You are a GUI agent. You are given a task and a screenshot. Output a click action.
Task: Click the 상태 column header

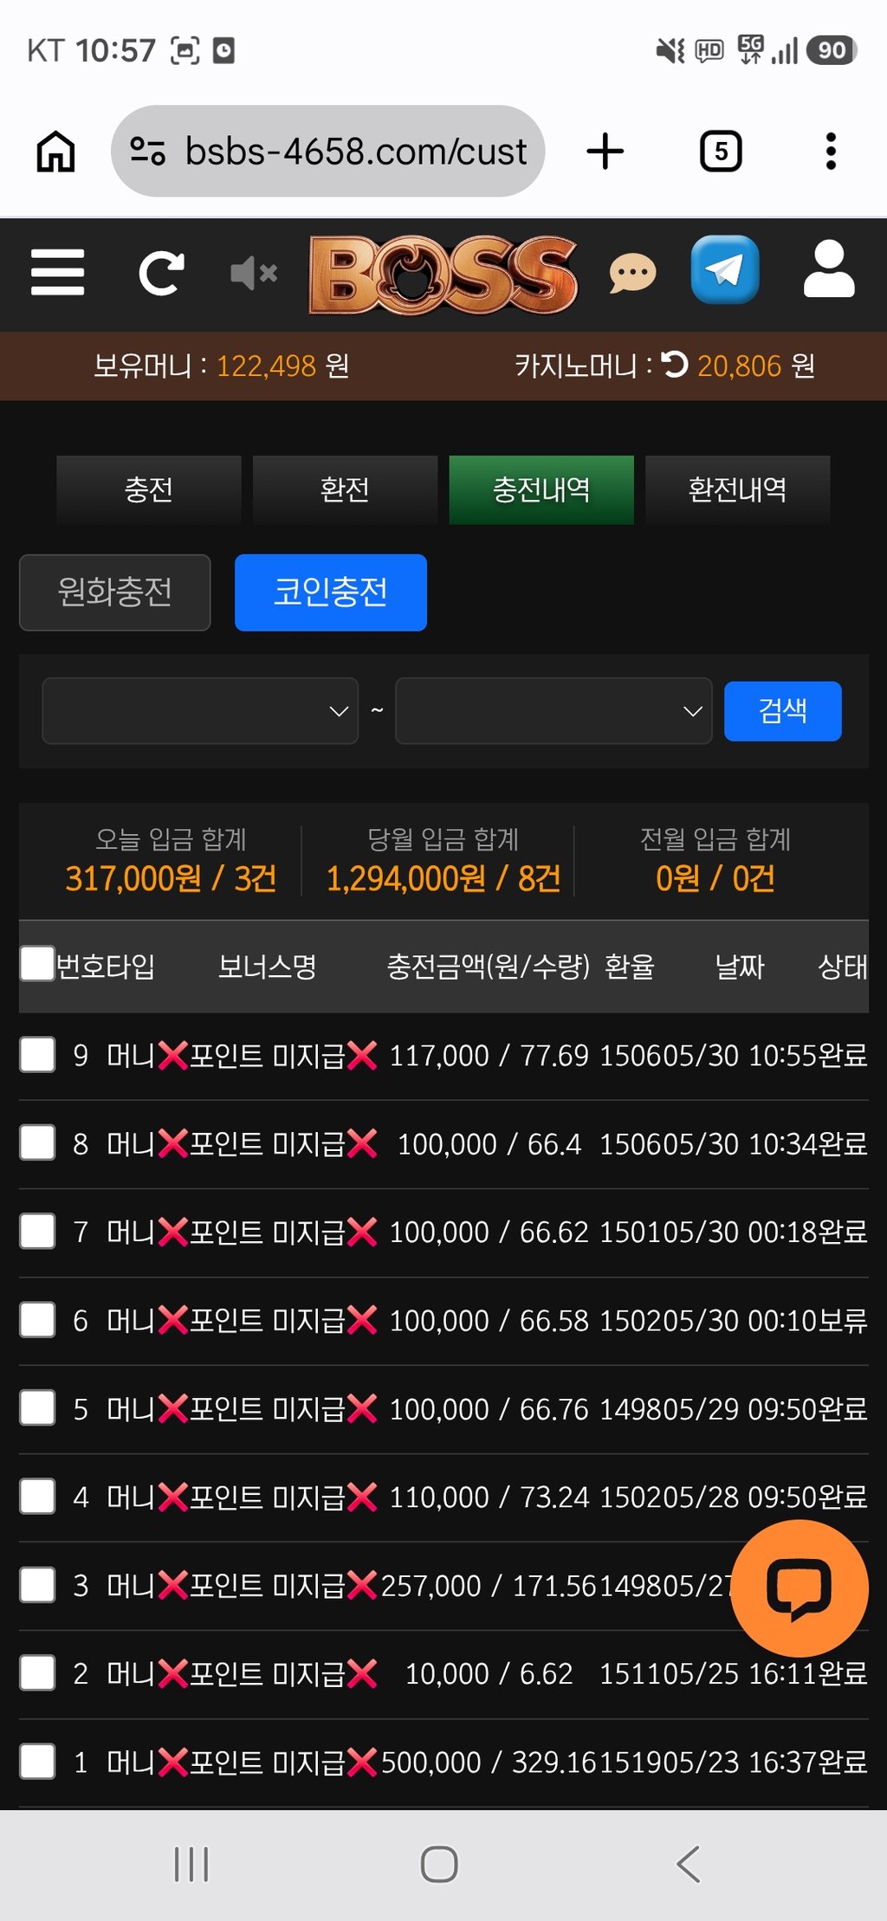tap(842, 966)
